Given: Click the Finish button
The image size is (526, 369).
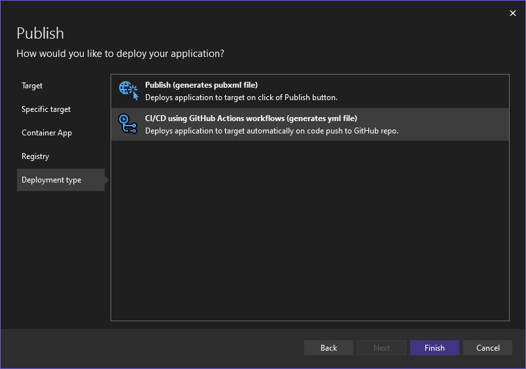Looking at the screenshot, I should pyautogui.click(x=434, y=348).
